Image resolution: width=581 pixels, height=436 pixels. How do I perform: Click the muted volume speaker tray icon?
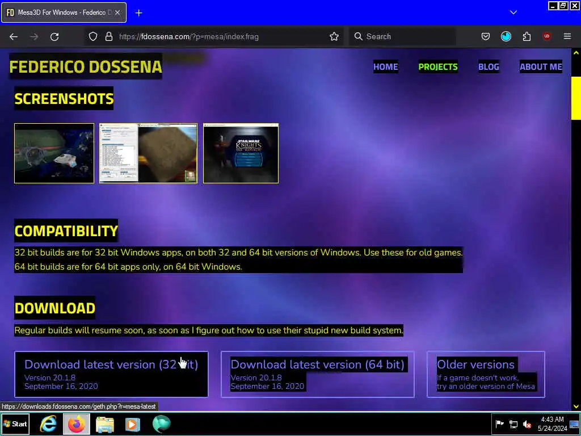coord(527,424)
